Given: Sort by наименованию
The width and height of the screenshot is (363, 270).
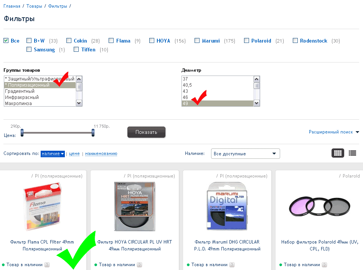Looking at the screenshot, I should (101, 154).
